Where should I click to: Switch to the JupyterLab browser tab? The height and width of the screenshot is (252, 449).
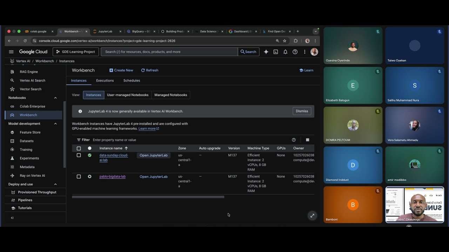coord(107,31)
